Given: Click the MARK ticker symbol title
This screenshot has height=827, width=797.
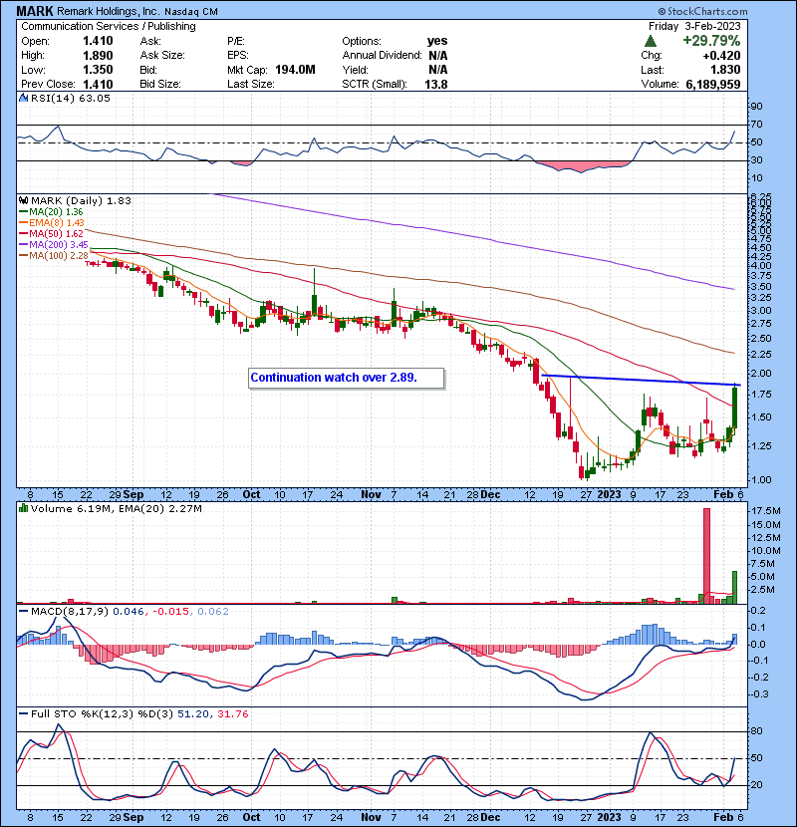Looking at the screenshot, I should (35, 11).
